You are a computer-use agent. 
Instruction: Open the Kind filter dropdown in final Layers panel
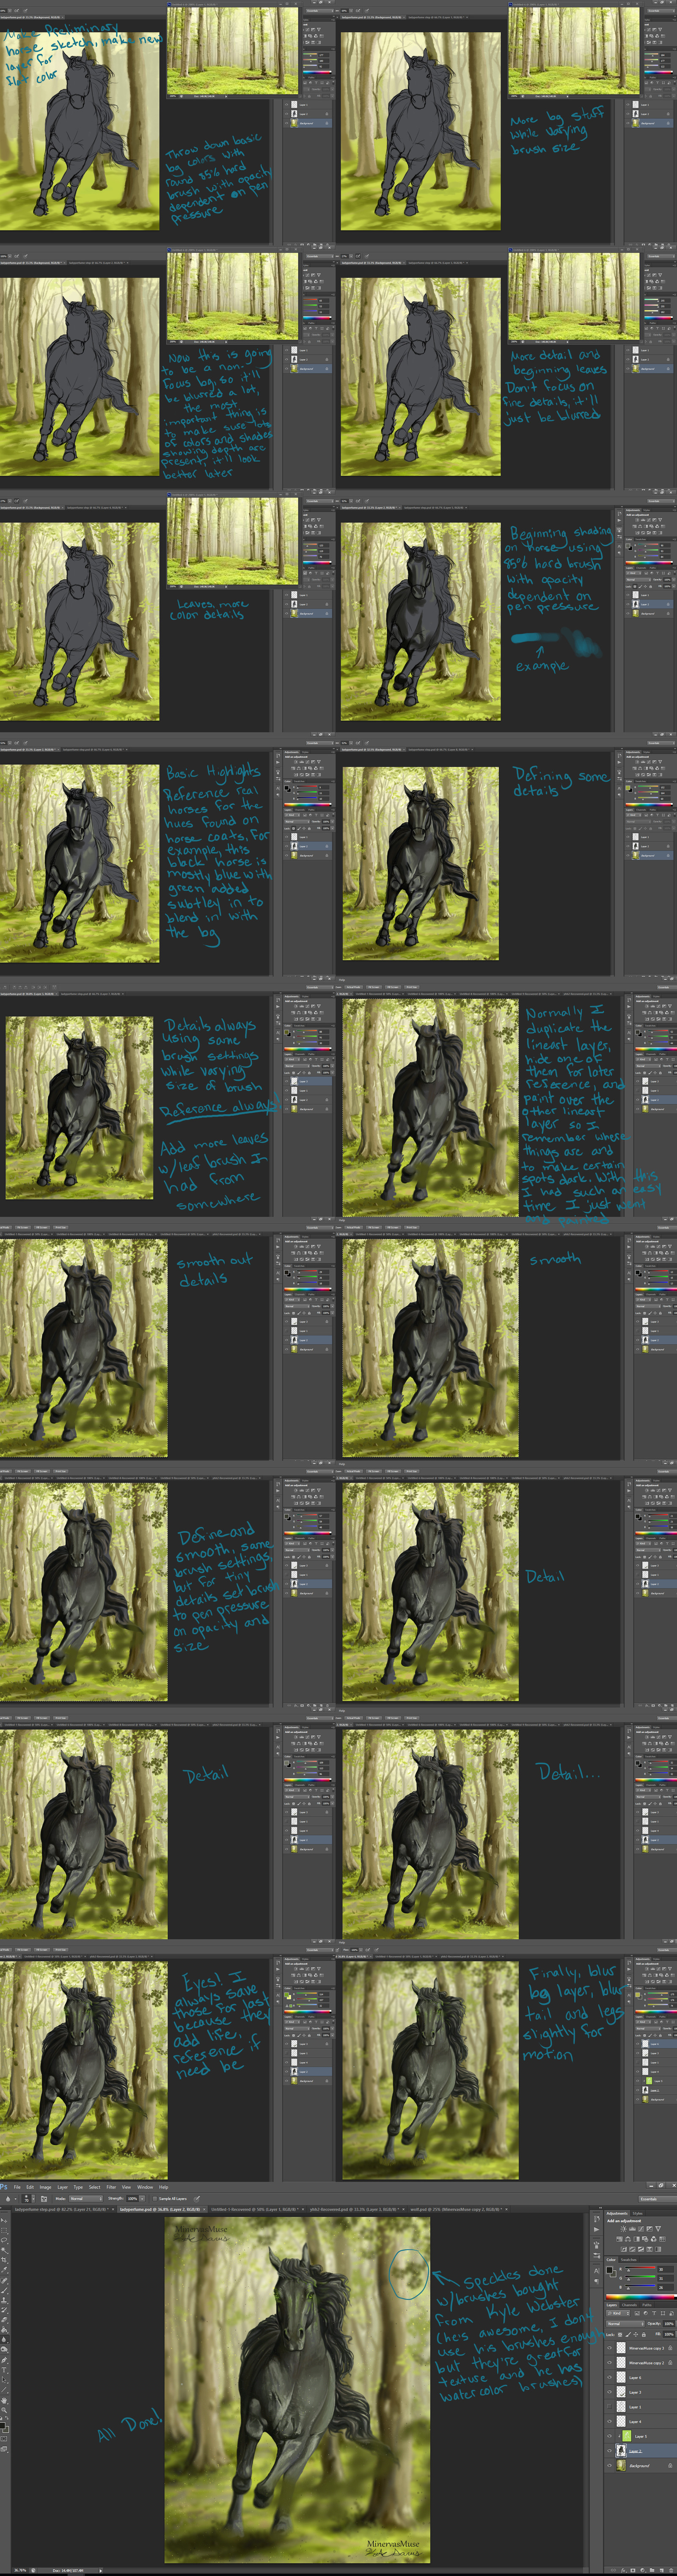(x=618, y=2313)
